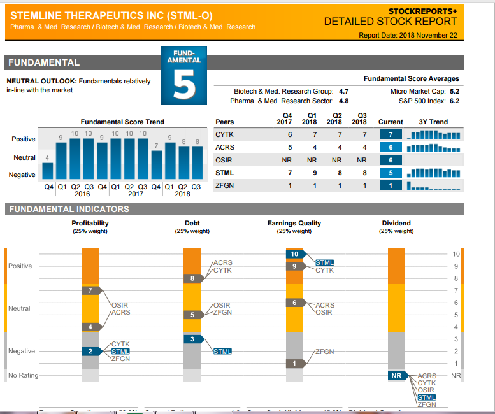Click the Q4 2017 trend bar labeled 7
The height and width of the screenshot is (414, 495).
point(157,165)
